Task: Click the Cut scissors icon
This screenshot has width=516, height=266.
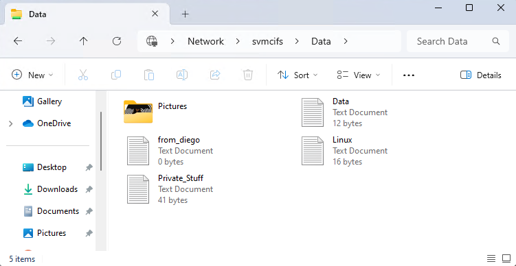Action: 83,75
